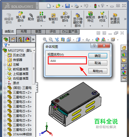Expand the 37AH4串铝排 component node
129x137 pixels.
point(5,134)
